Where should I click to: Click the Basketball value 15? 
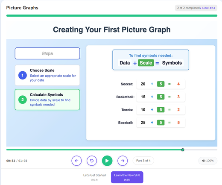point(143,97)
